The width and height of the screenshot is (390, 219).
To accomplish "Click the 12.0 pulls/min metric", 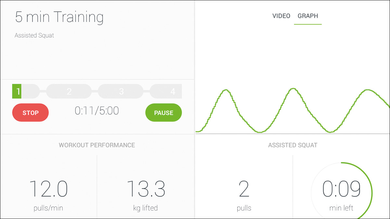I will pyautogui.click(x=49, y=194).
